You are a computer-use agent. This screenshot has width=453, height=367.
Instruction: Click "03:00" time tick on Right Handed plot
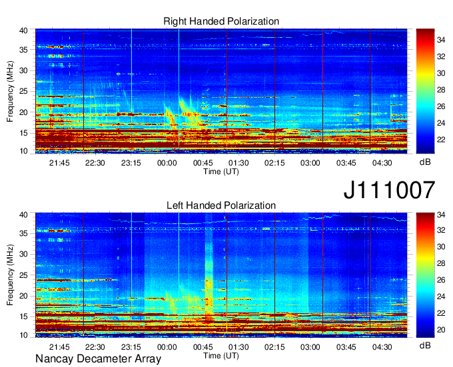pos(310,163)
